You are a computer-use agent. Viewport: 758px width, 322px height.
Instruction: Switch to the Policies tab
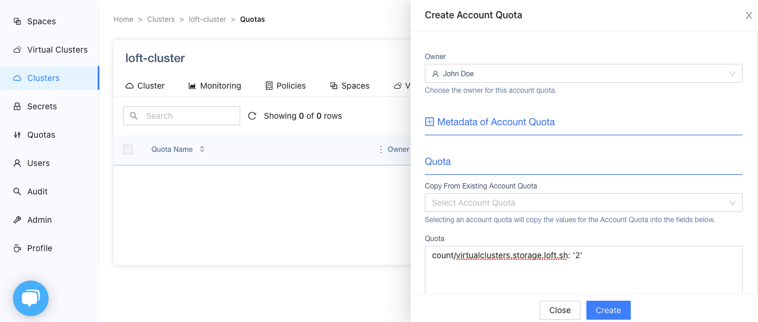(285, 86)
